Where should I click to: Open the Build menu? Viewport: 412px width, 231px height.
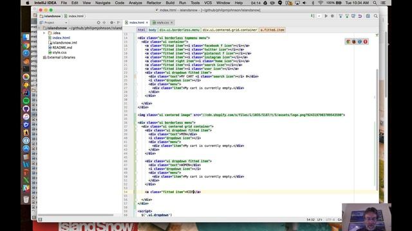170,3
